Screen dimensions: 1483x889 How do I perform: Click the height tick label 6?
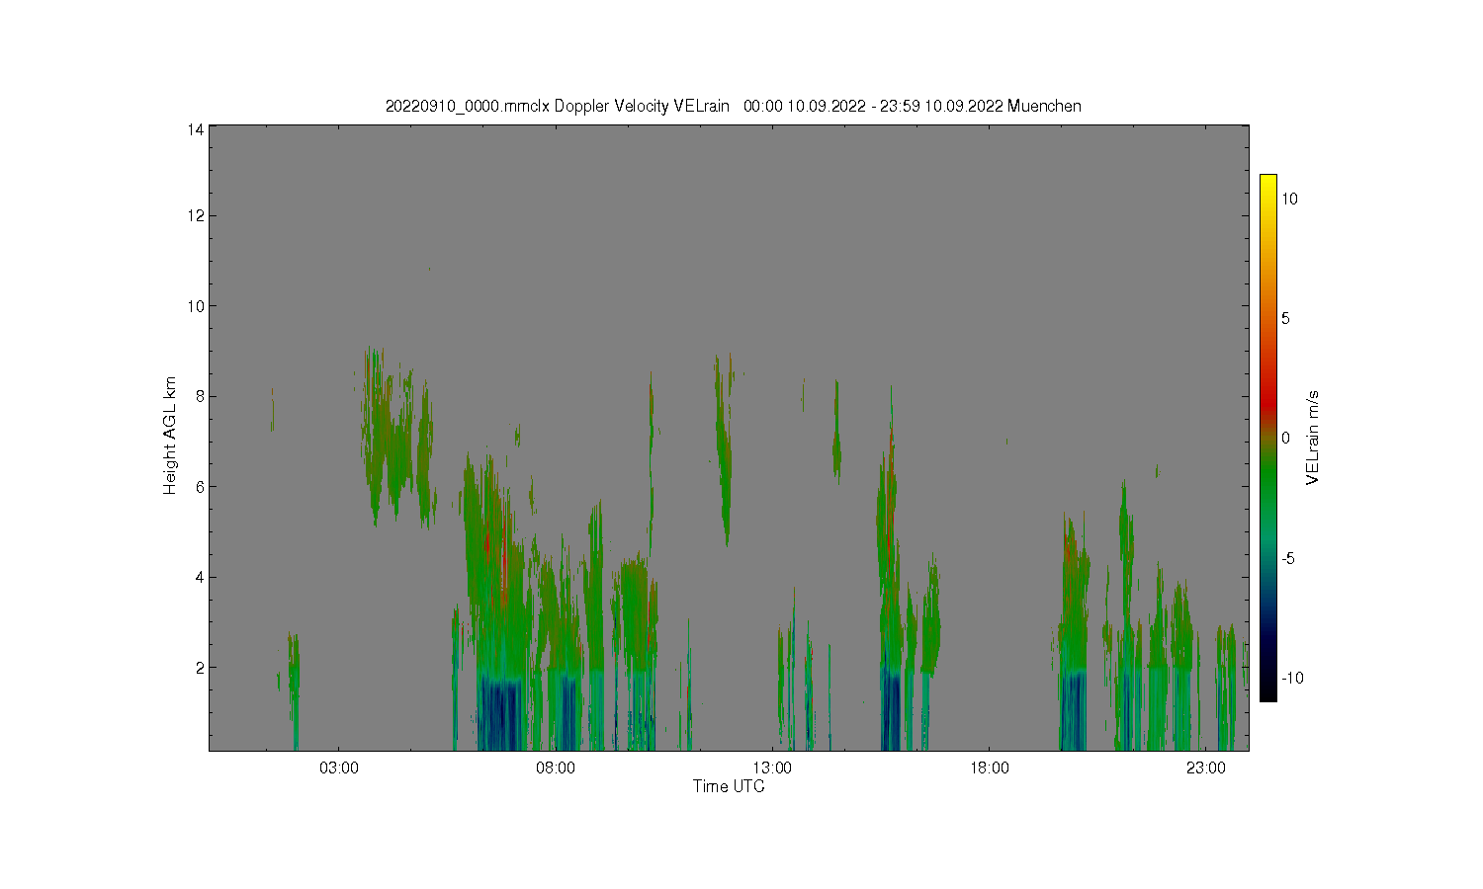pyautogui.click(x=200, y=486)
